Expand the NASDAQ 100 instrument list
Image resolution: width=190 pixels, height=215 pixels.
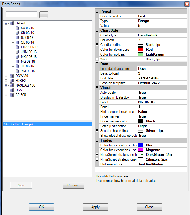pos(6,86)
